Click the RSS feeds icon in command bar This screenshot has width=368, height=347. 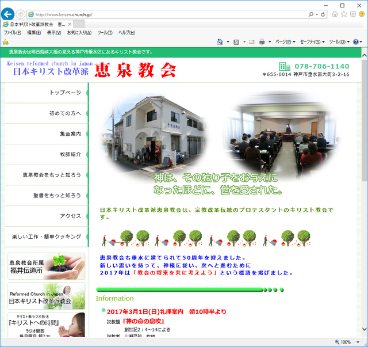[236, 42]
